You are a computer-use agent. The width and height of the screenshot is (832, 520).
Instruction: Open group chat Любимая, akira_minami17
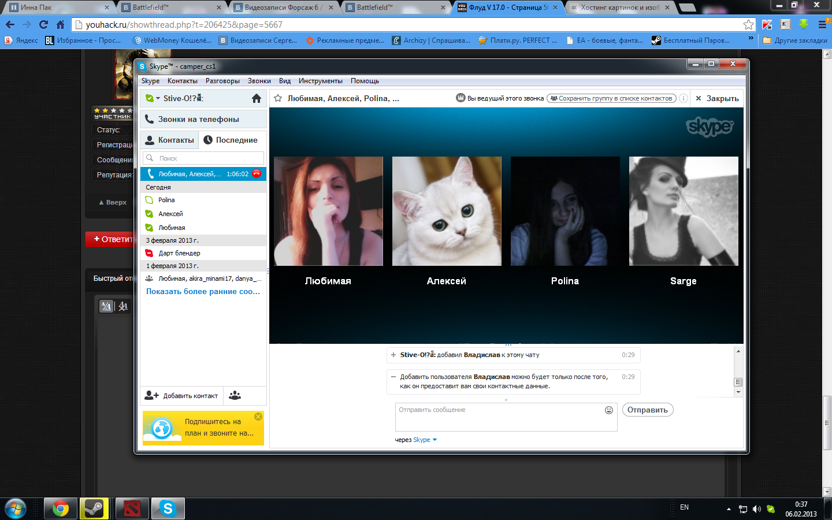(x=203, y=278)
